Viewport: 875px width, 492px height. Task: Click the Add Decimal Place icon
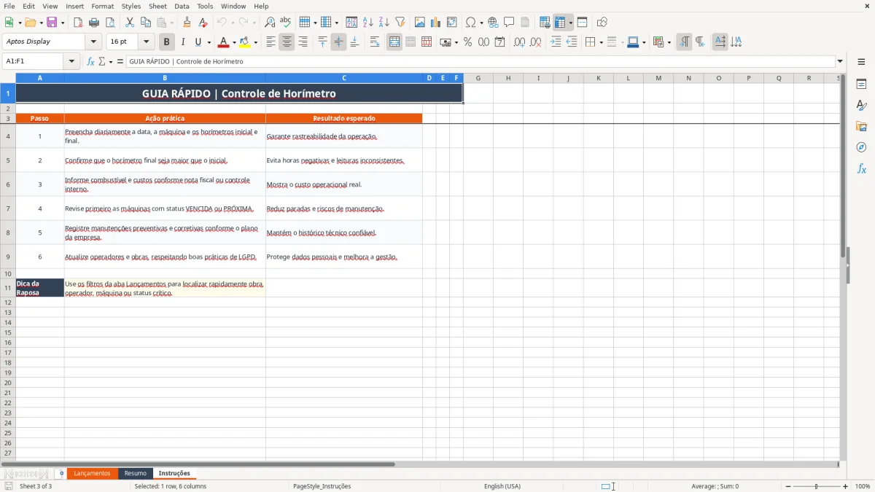click(519, 42)
